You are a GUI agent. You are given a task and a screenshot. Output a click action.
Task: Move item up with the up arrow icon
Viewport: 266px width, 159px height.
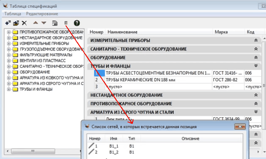click(x=36, y=23)
